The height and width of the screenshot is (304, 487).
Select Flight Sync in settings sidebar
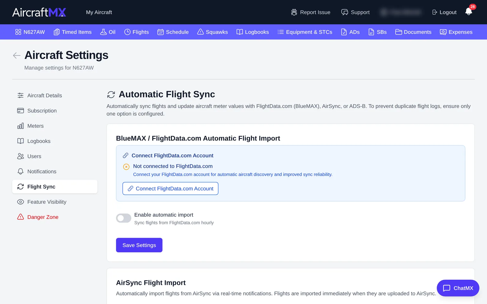click(55, 187)
